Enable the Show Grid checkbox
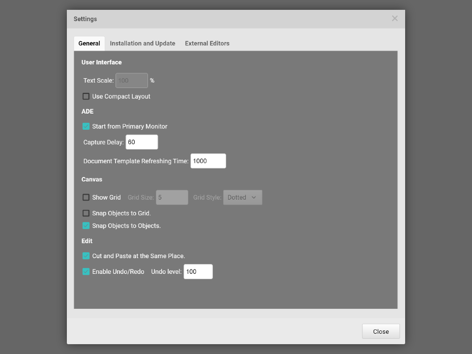Viewport: 472px width, 354px height. coord(86,197)
